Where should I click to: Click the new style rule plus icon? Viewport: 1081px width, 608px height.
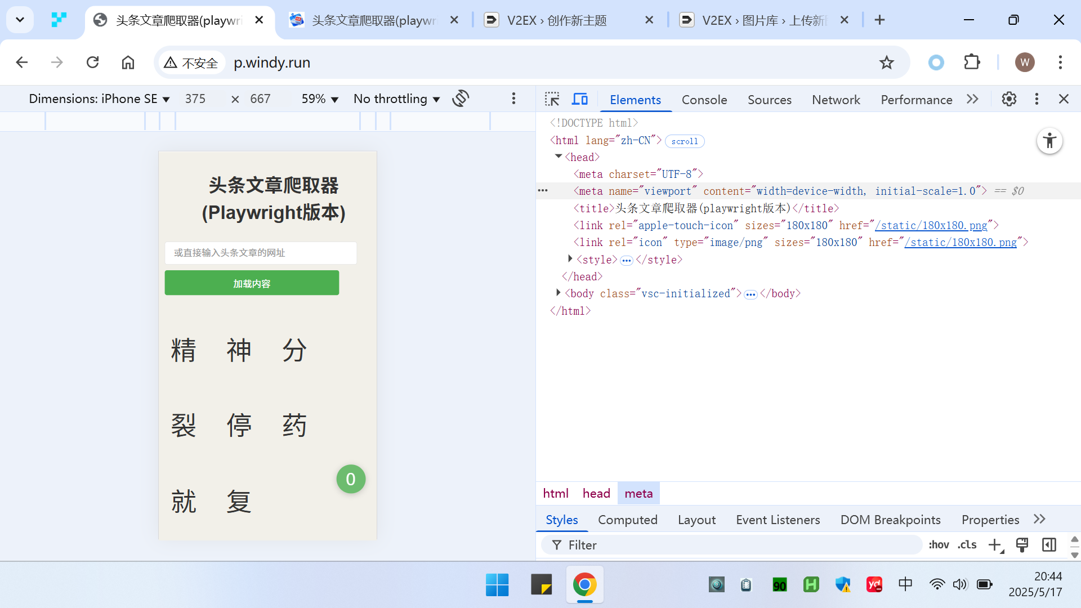pyautogui.click(x=995, y=545)
